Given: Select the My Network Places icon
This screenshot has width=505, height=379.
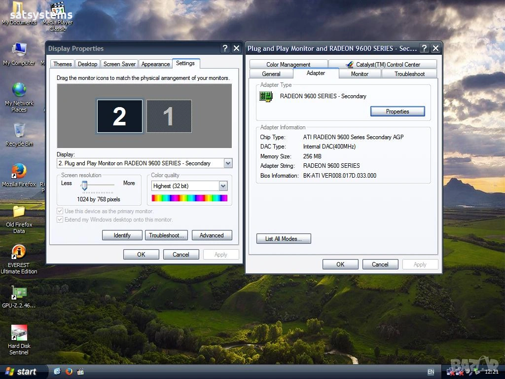Looking at the screenshot, I should click(x=19, y=90).
